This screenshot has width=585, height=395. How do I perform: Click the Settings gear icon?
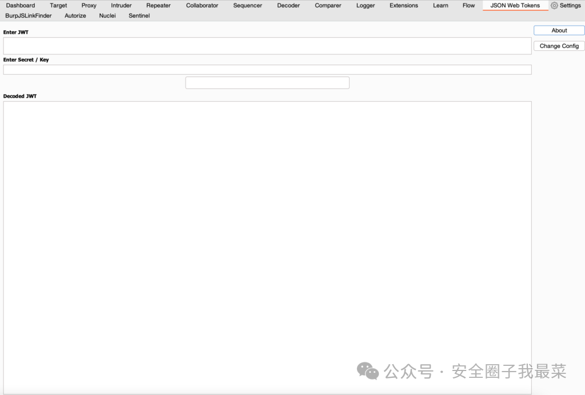(554, 5)
